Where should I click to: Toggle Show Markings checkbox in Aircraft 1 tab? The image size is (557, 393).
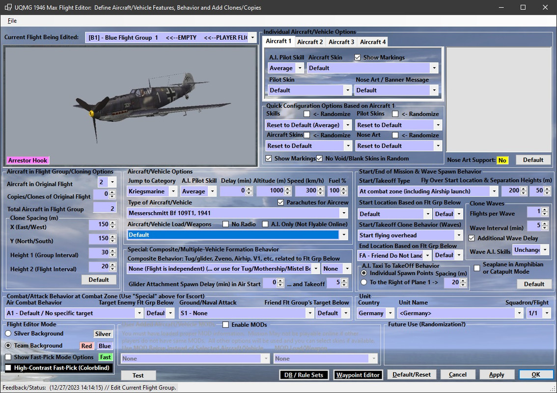point(358,57)
